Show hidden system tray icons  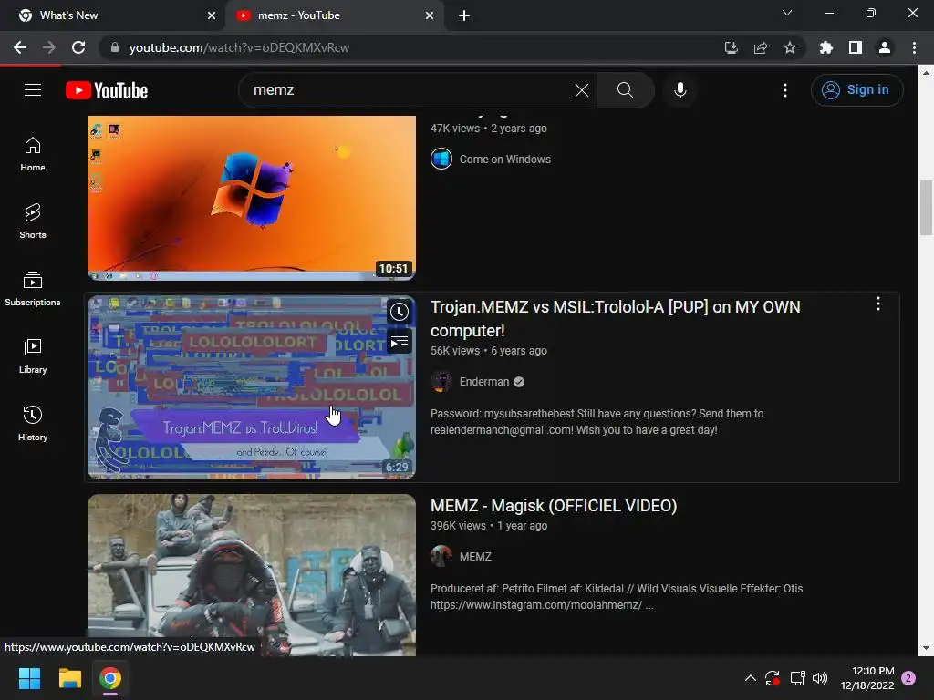(751, 678)
